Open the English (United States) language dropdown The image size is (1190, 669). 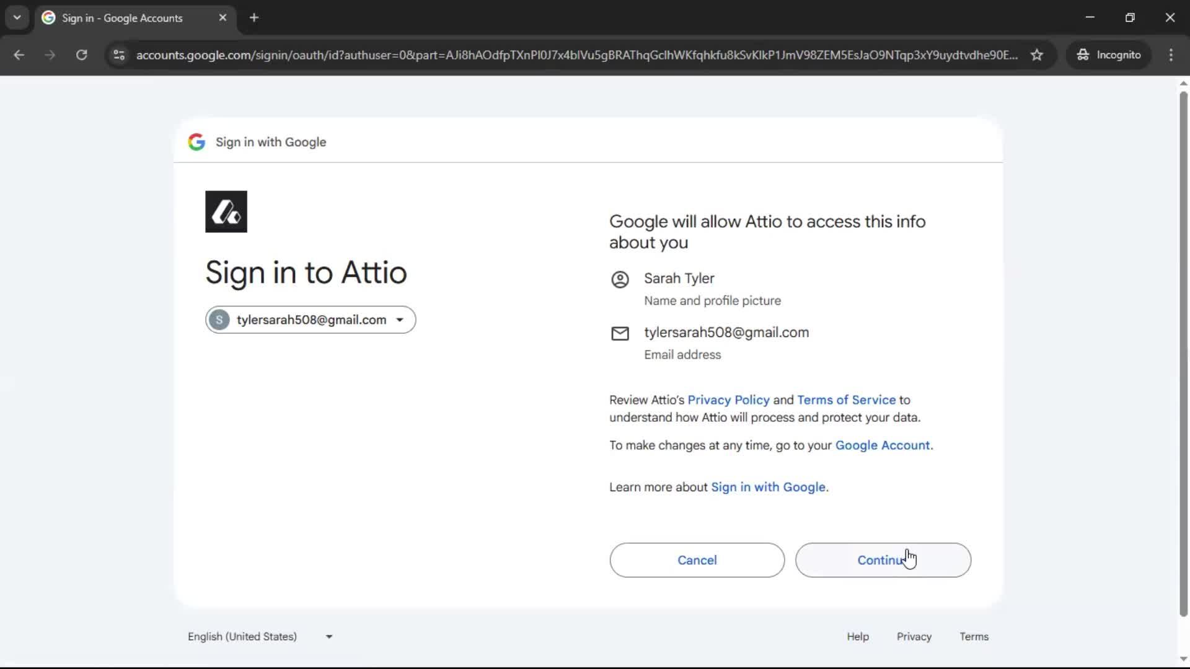click(x=260, y=636)
